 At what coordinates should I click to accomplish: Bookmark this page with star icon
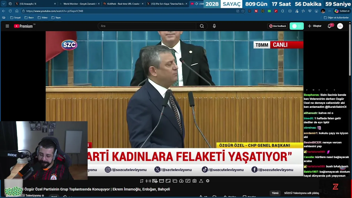[x=243, y=11]
